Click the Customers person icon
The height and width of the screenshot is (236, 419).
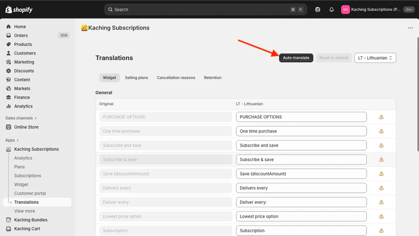click(9, 53)
